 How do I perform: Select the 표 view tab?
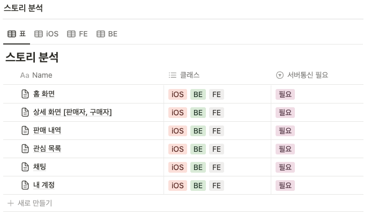coord(17,34)
